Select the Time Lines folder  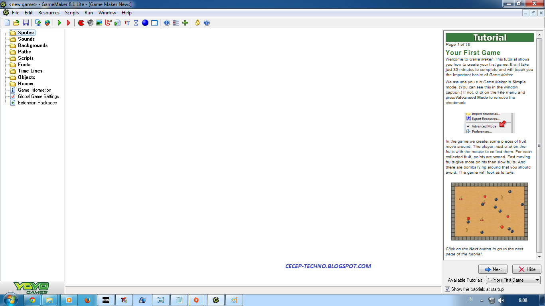[30, 71]
